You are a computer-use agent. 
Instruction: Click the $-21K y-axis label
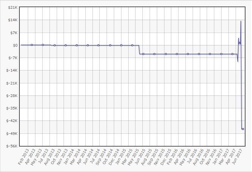point(12,83)
